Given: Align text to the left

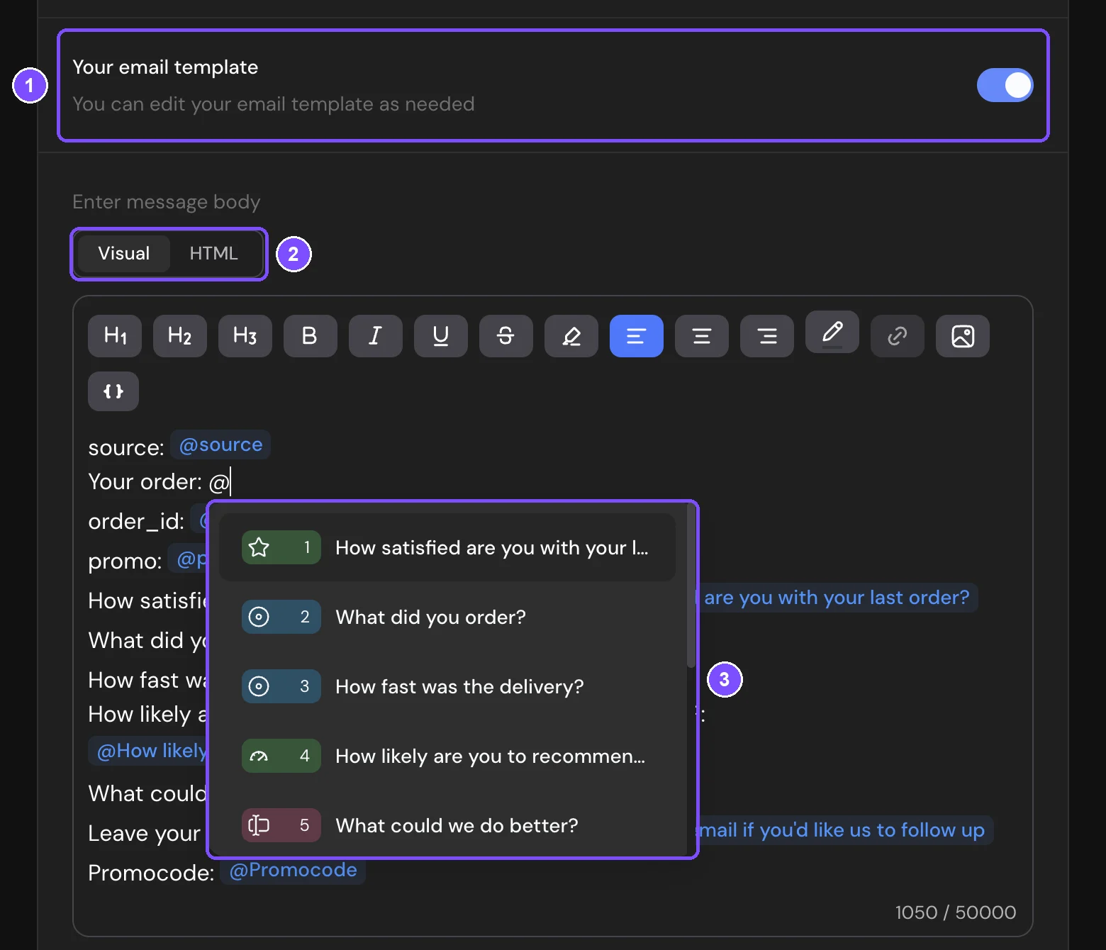Looking at the screenshot, I should coord(637,336).
